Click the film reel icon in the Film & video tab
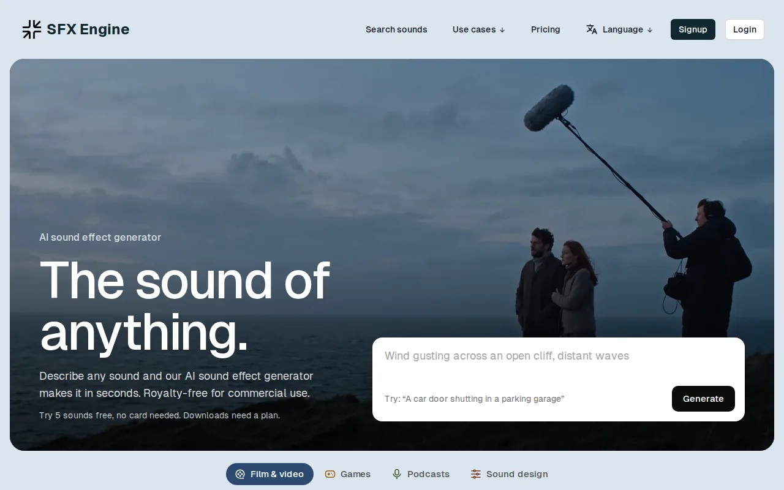Image resolution: width=784 pixels, height=490 pixels. click(240, 474)
